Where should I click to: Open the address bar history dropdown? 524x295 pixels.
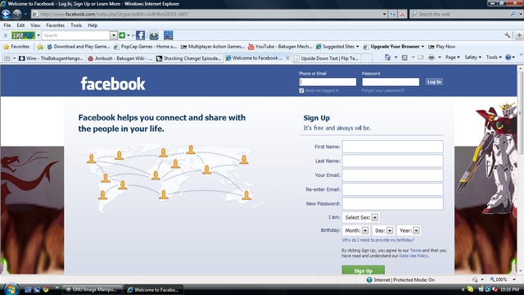point(384,14)
